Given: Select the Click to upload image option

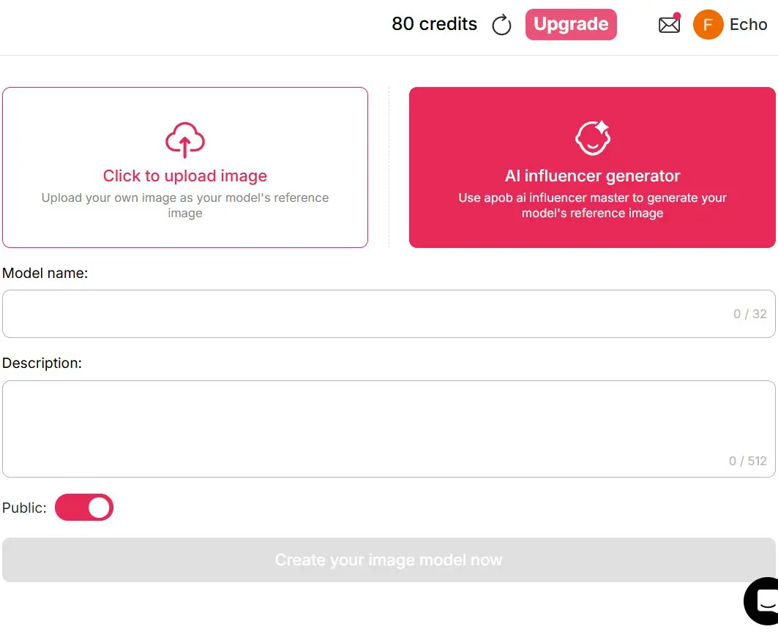Looking at the screenshot, I should coord(184,176).
